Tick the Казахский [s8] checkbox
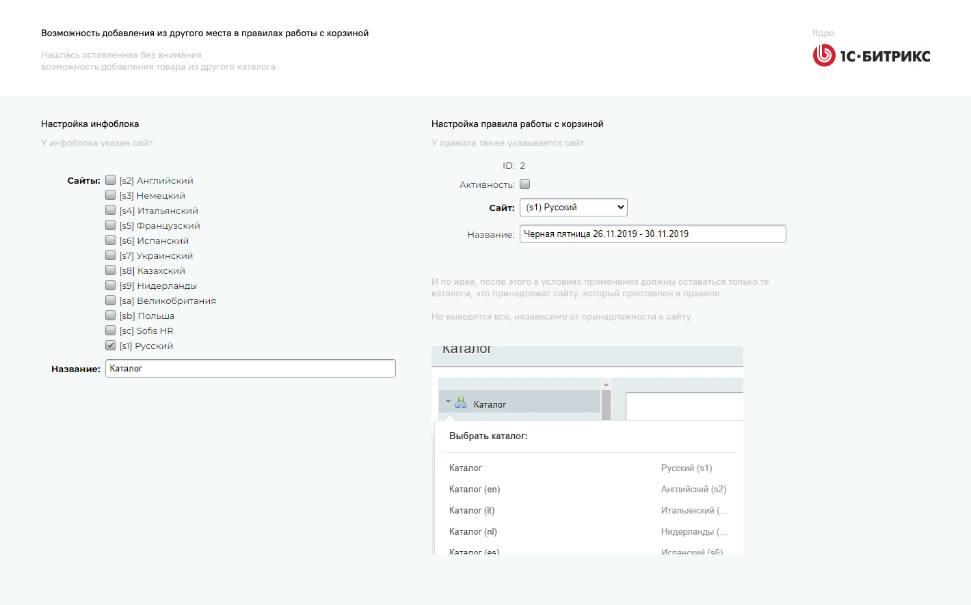 111,270
